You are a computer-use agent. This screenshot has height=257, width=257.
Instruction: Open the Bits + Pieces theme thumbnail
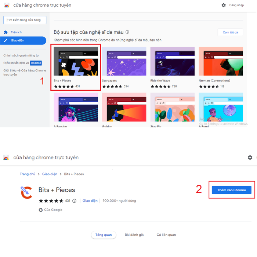pos(76,61)
